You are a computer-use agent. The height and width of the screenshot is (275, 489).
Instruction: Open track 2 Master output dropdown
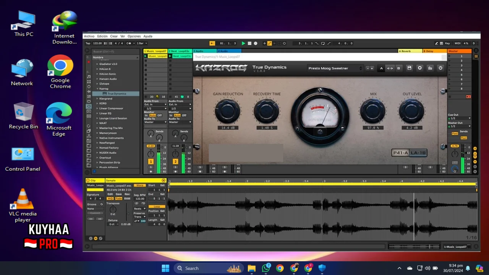pos(180,122)
